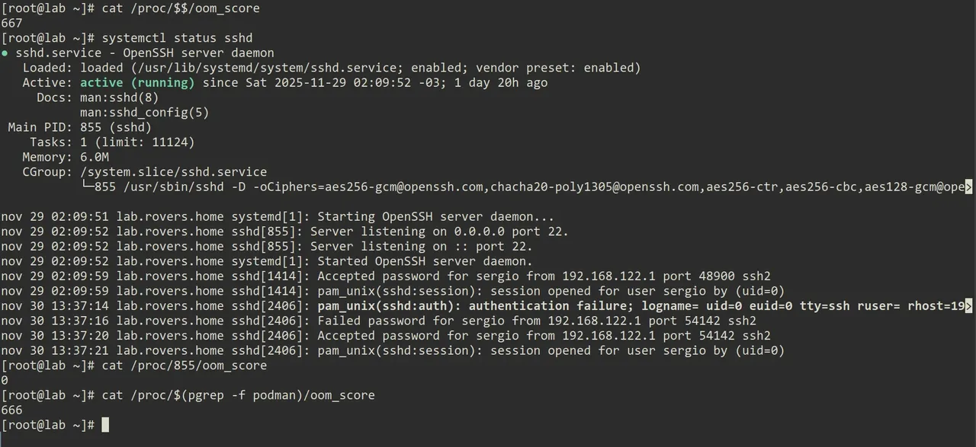
Task: Click the "Tasks: 1 (limit: 11124)" line
Action: point(112,142)
